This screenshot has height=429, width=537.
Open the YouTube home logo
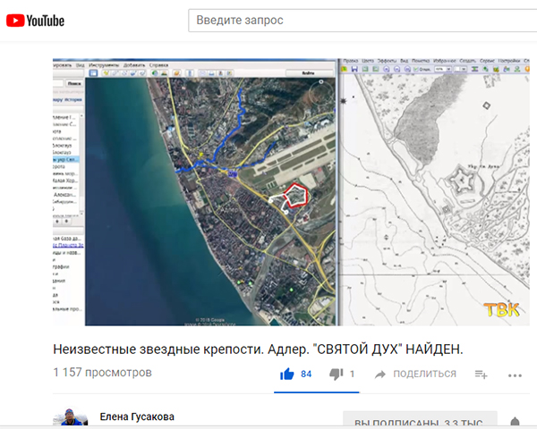pyautogui.click(x=35, y=21)
